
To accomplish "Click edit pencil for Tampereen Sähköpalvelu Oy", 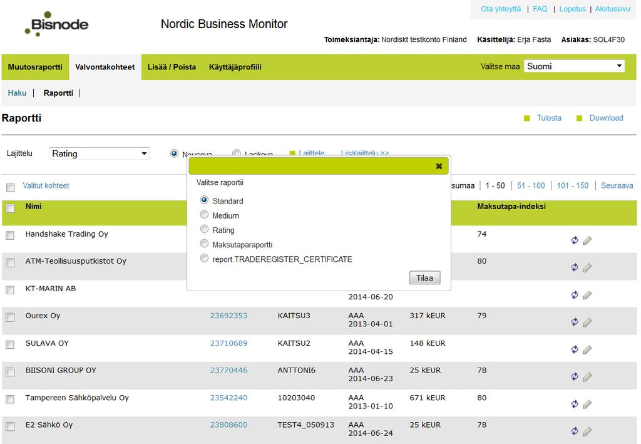I will [587, 405].
